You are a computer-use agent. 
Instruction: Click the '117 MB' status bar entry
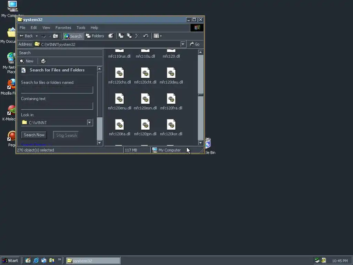pyautogui.click(x=131, y=150)
